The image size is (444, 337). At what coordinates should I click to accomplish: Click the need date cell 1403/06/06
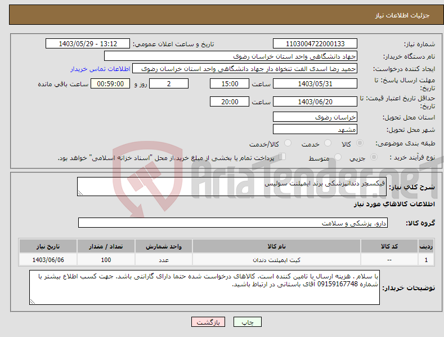tap(48, 260)
